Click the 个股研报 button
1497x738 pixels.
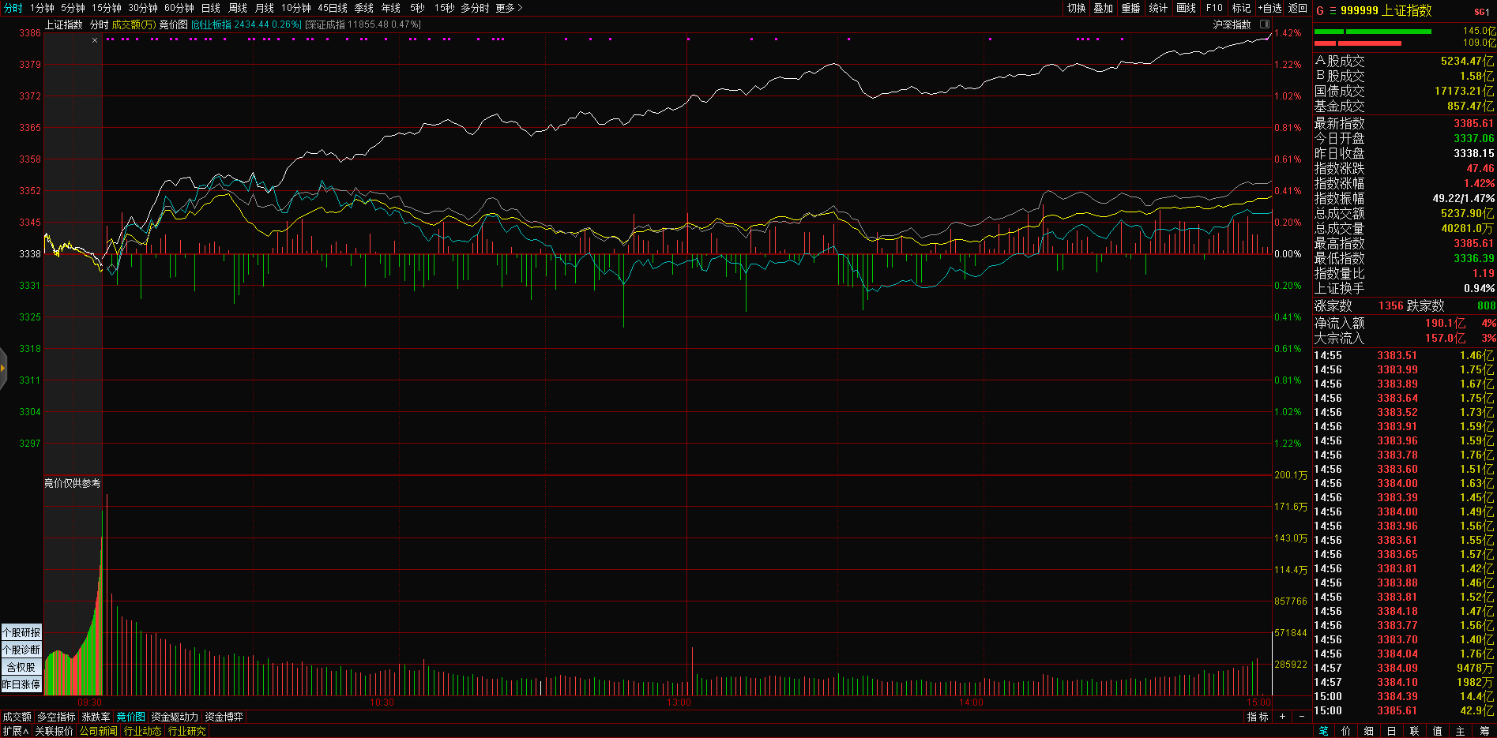tap(21, 632)
